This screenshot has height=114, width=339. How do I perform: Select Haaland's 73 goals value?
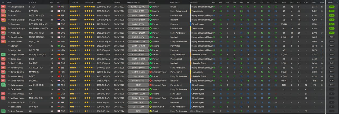(x=291, y=7)
